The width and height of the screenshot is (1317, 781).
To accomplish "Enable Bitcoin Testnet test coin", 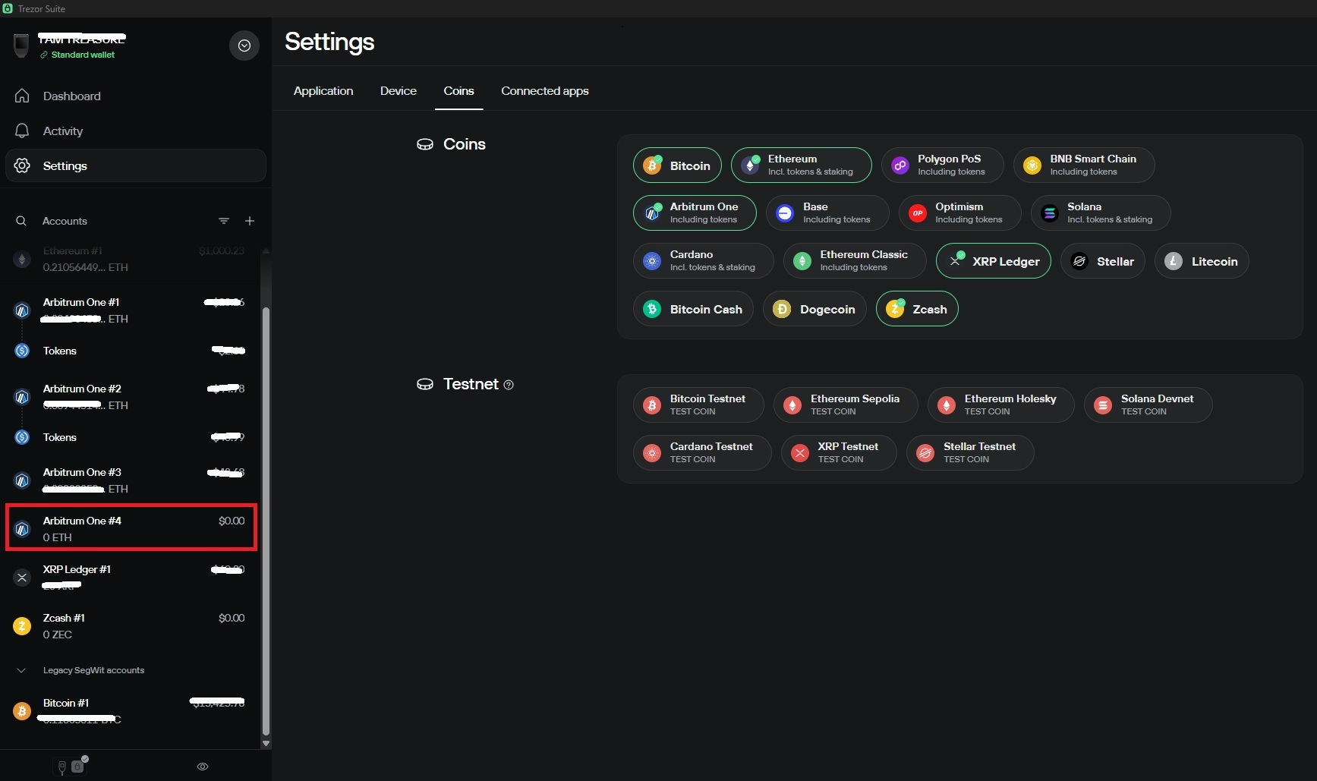I will [698, 405].
